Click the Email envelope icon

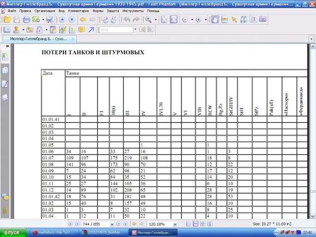(x=36, y=19)
